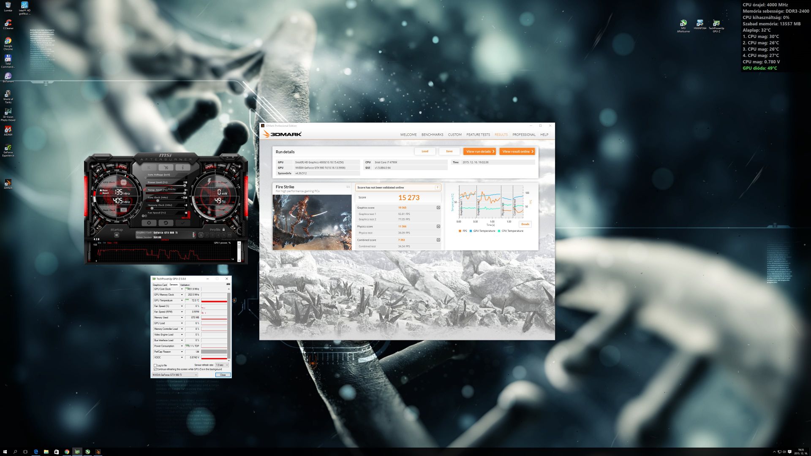Open 3DMark HELP tab
Screen dimensions: 811x456
[544, 135]
